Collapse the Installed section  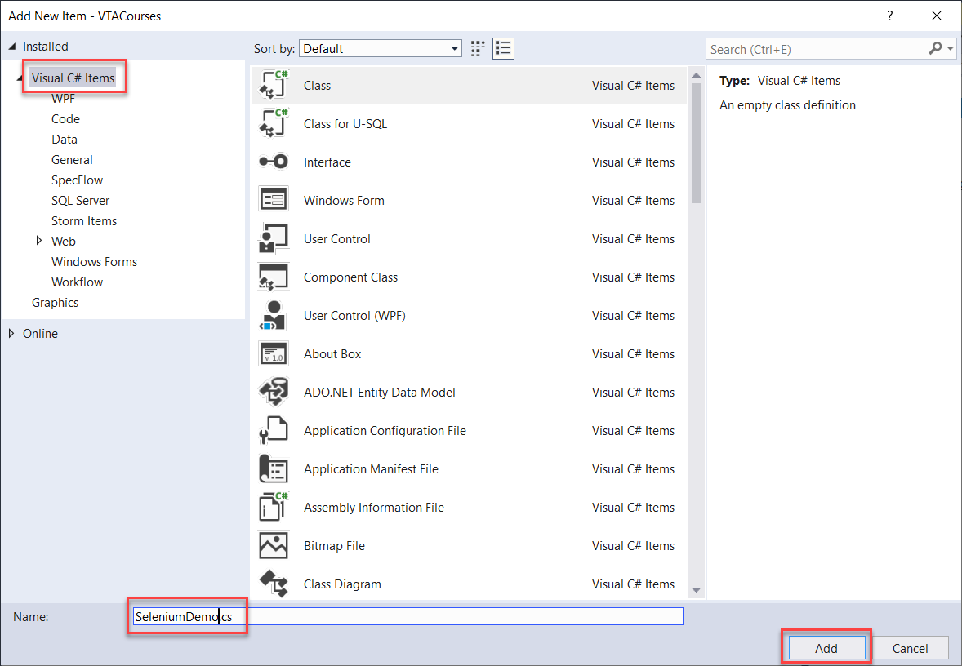click(x=12, y=47)
